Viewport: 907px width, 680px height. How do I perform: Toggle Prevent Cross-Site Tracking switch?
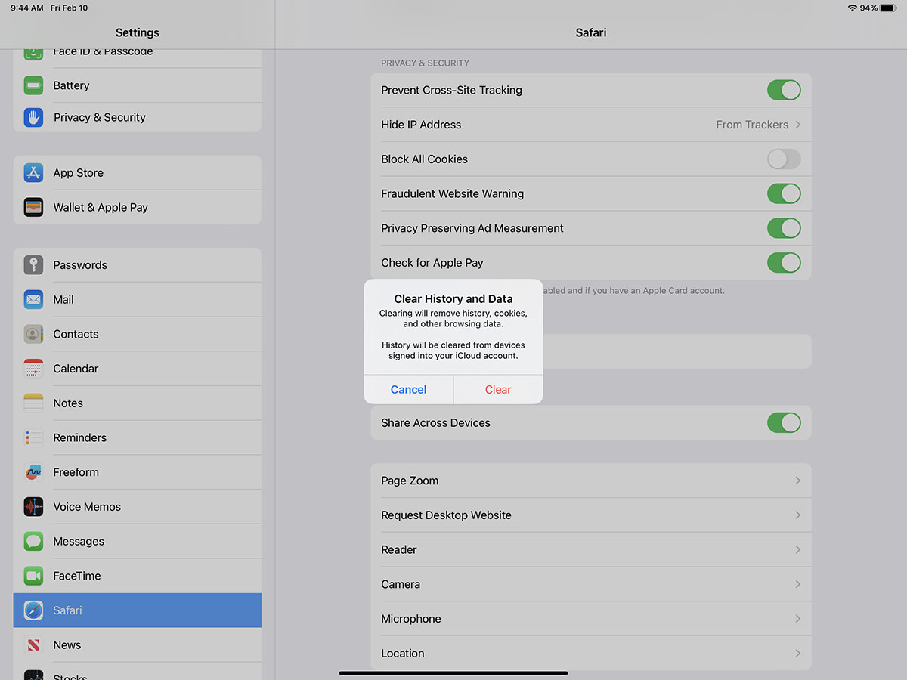tap(784, 90)
